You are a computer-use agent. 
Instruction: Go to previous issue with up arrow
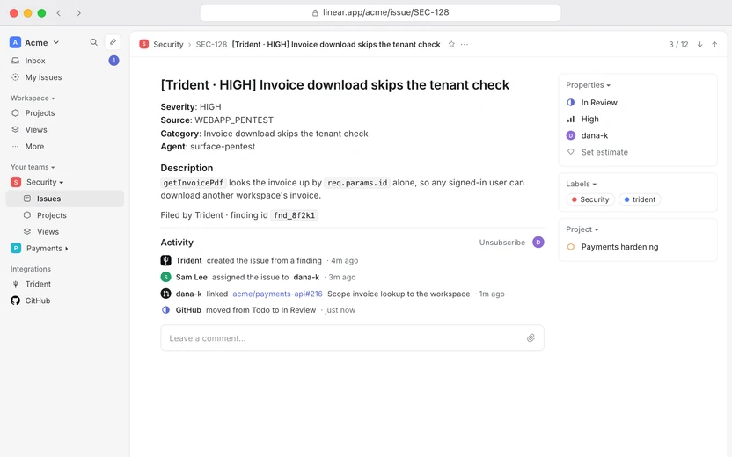point(714,44)
